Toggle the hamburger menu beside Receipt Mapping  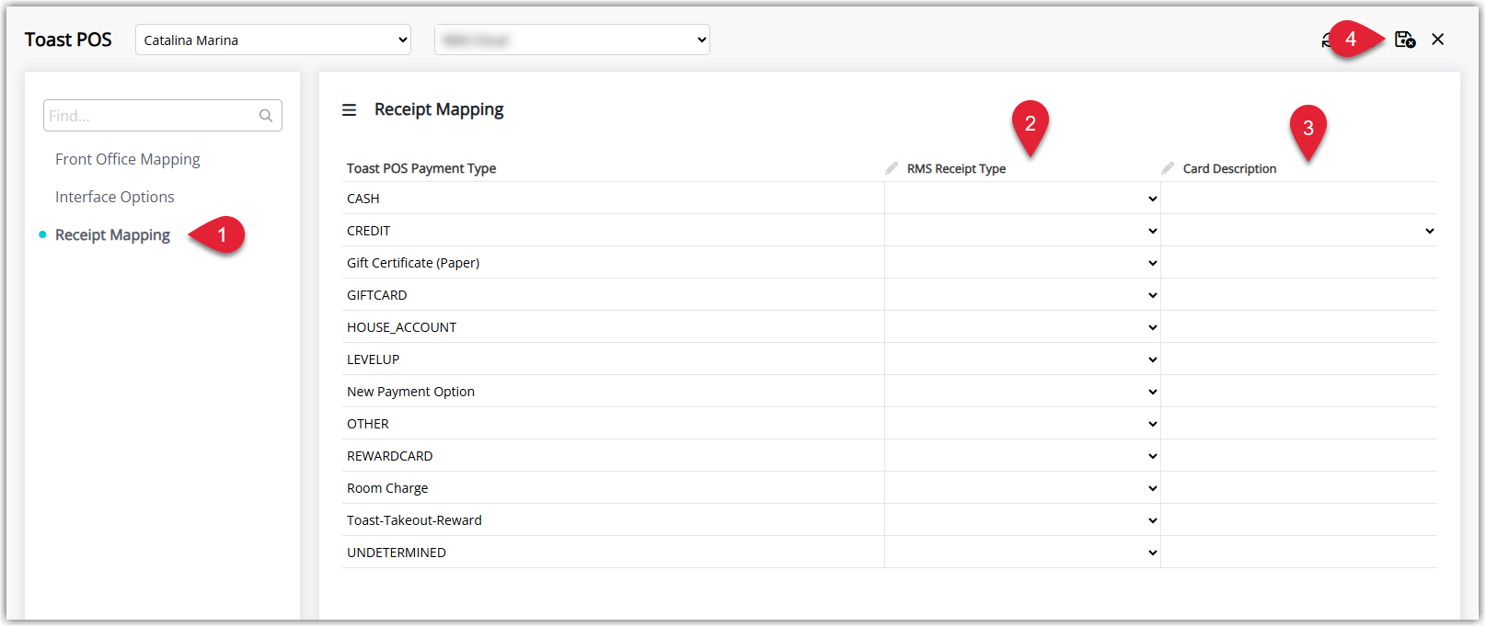349,110
